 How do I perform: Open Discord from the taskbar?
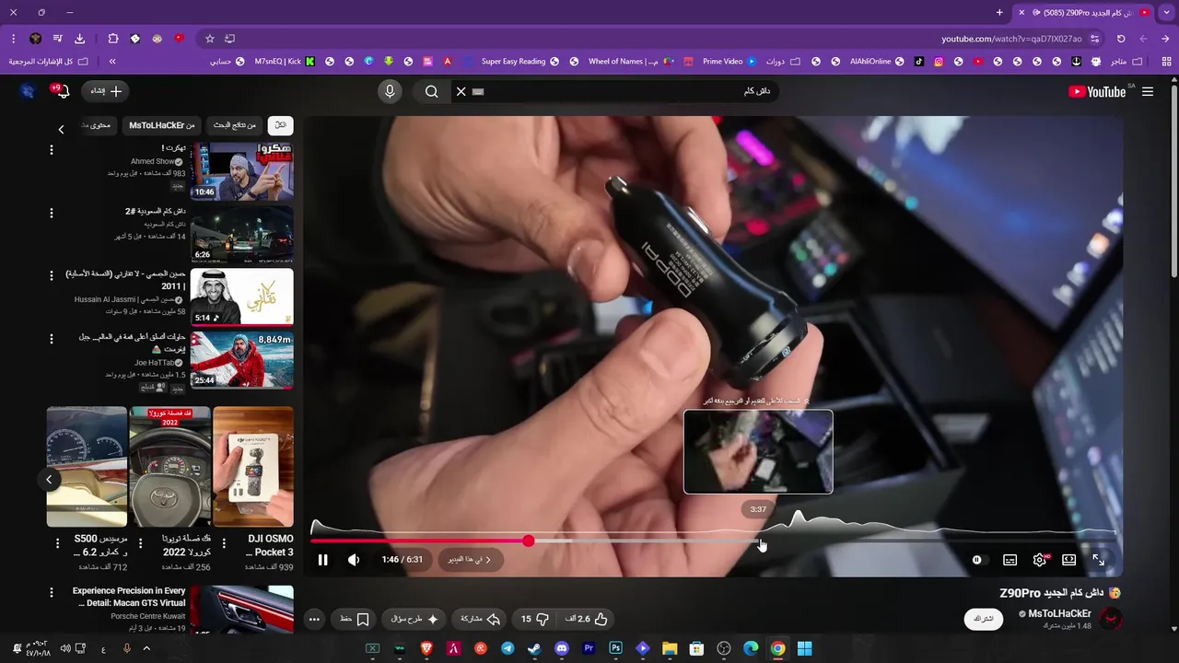(562, 648)
